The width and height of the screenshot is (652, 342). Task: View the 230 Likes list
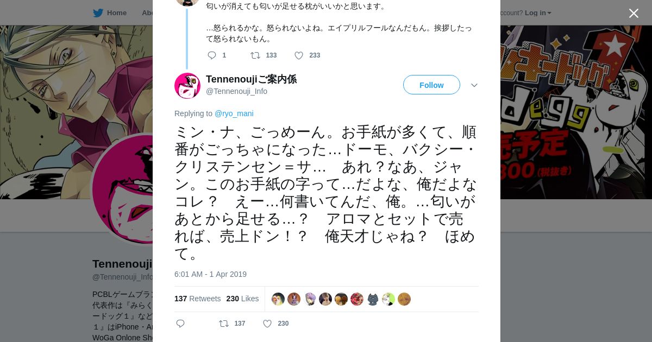click(242, 299)
